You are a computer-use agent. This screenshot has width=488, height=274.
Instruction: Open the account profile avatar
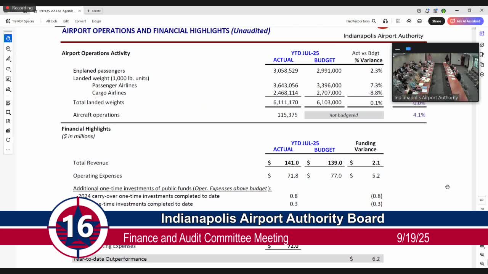click(x=443, y=11)
